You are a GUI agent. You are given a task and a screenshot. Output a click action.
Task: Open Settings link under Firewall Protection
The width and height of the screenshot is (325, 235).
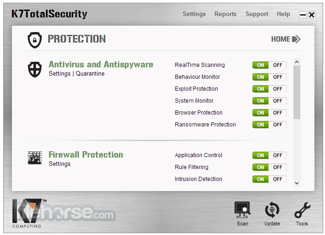(x=60, y=164)
